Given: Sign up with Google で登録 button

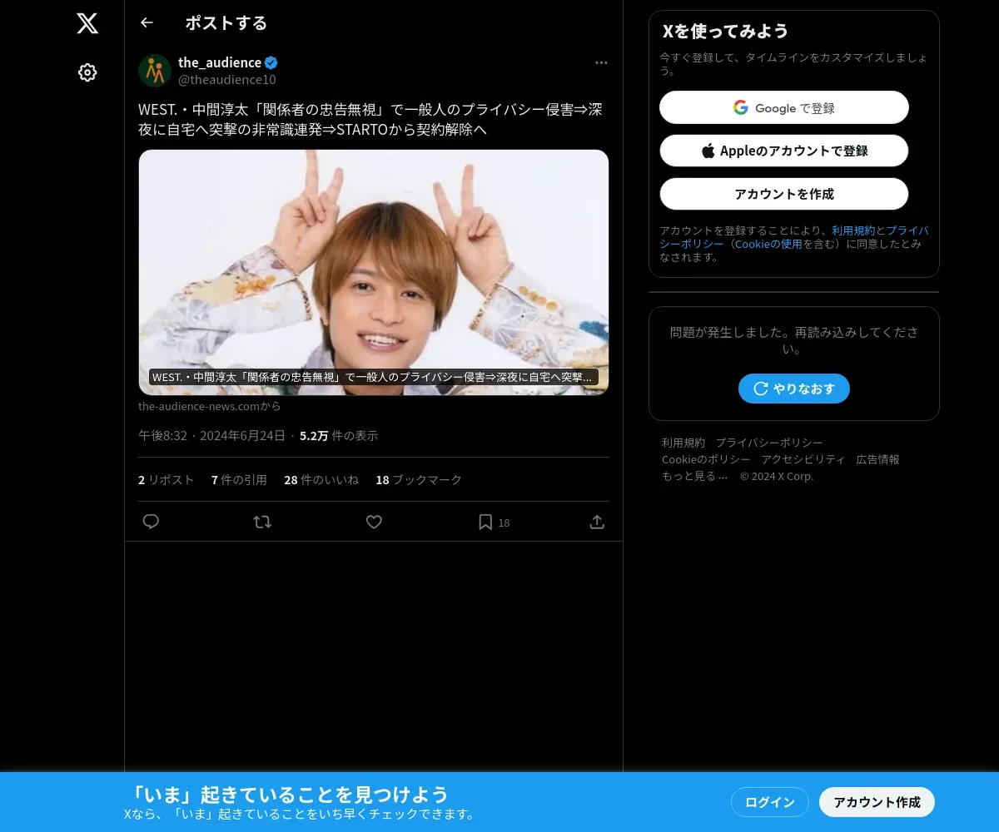Looking at the screenshot, I should (784, 107).
